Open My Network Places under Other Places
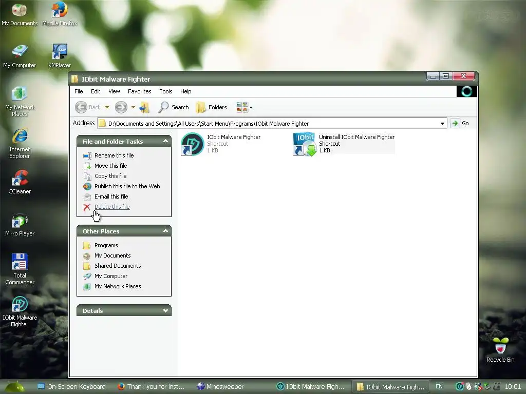The height and width of the screenshot is (394, 526). [x=118, y=286]
